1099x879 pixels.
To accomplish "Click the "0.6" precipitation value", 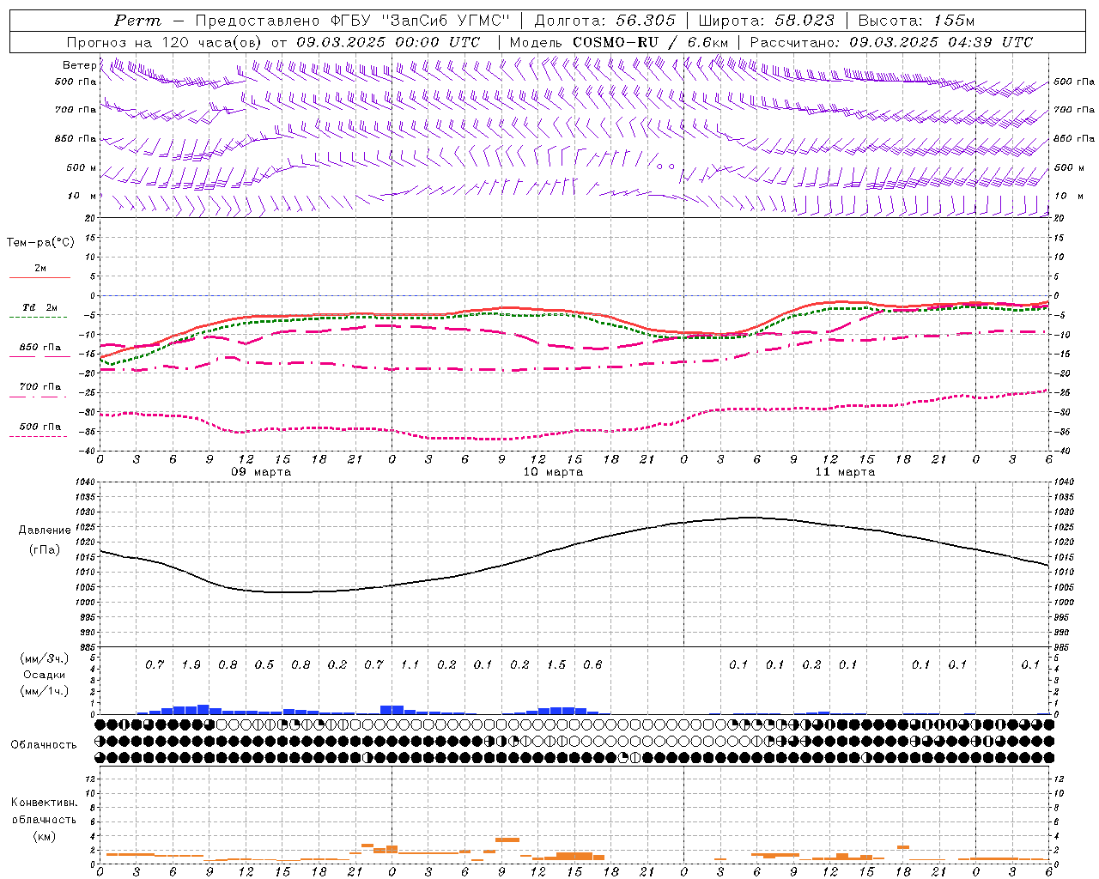I will 592,664.
